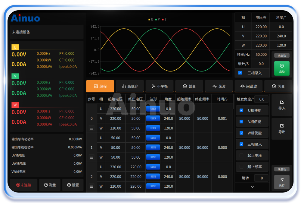Viewport: 301px width, 203px height.
Task: Switch to the 不平衡 unbalance tab
Action: point(160,86)
